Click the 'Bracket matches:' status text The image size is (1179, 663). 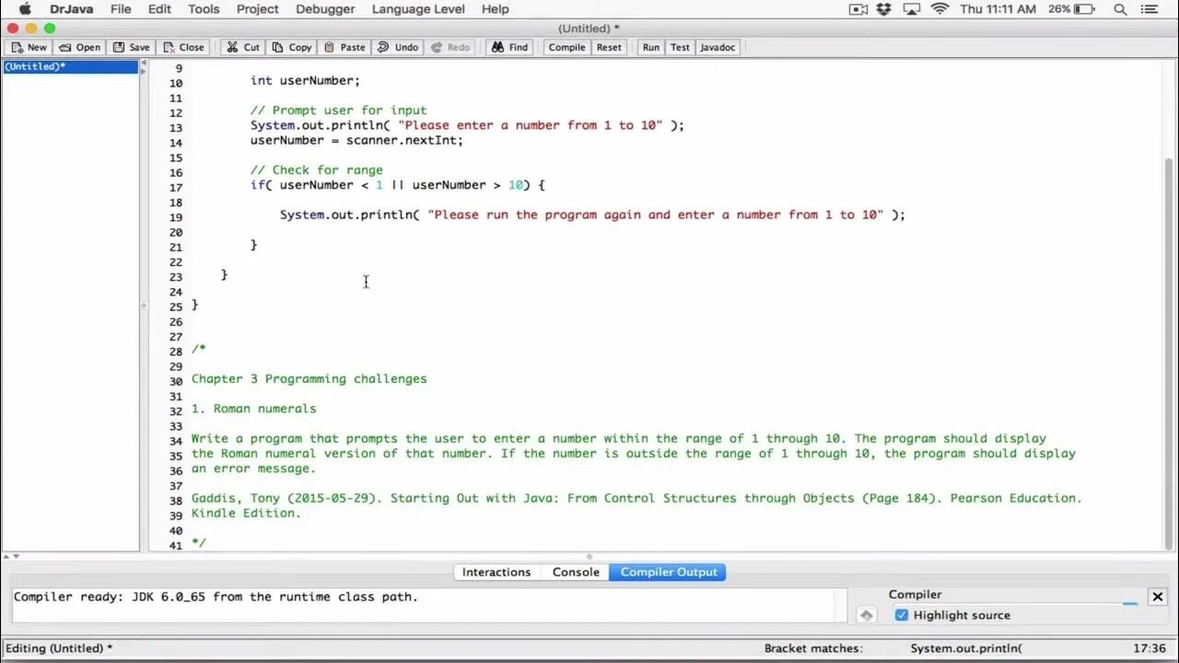click(813, 648)
